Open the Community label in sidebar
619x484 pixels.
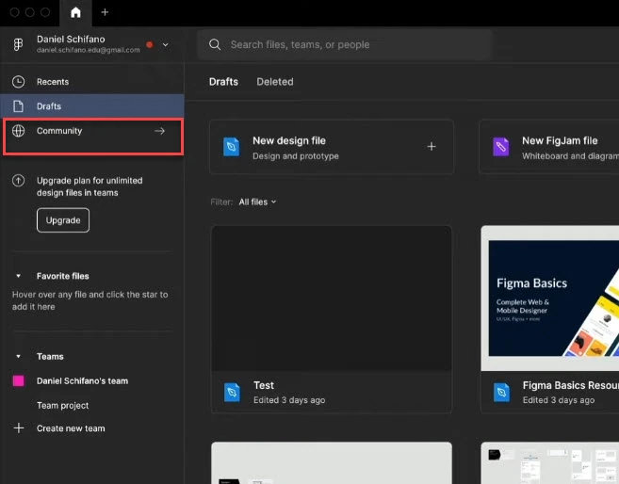[59, 131]
